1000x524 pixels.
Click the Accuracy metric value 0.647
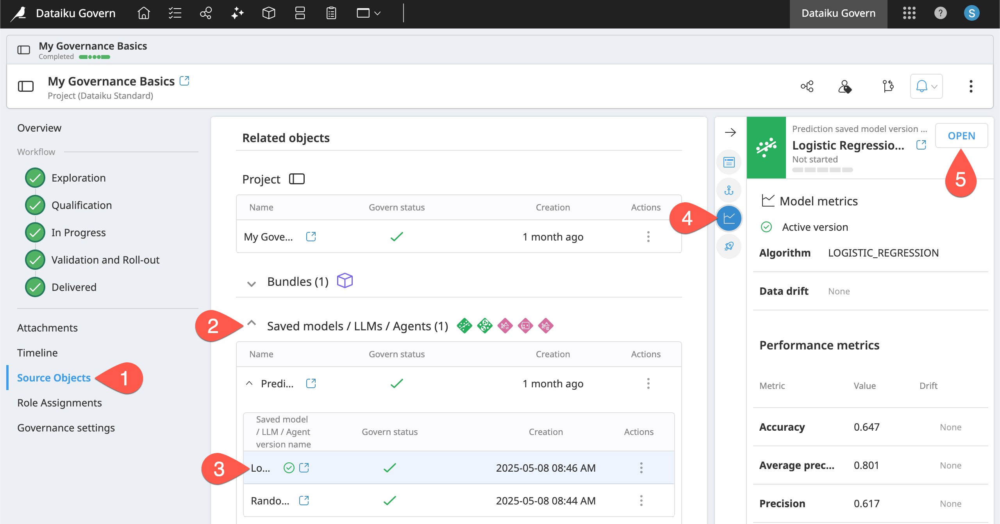866,427
